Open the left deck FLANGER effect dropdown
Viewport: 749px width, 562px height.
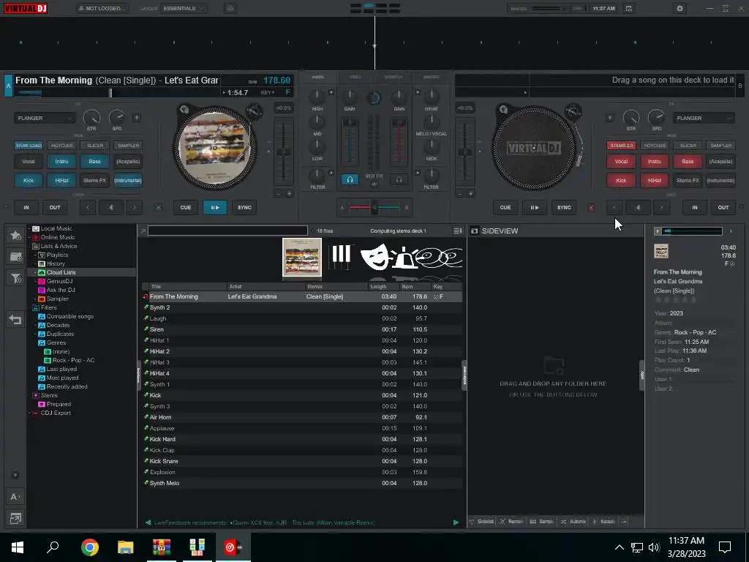[x=45, y=118]
